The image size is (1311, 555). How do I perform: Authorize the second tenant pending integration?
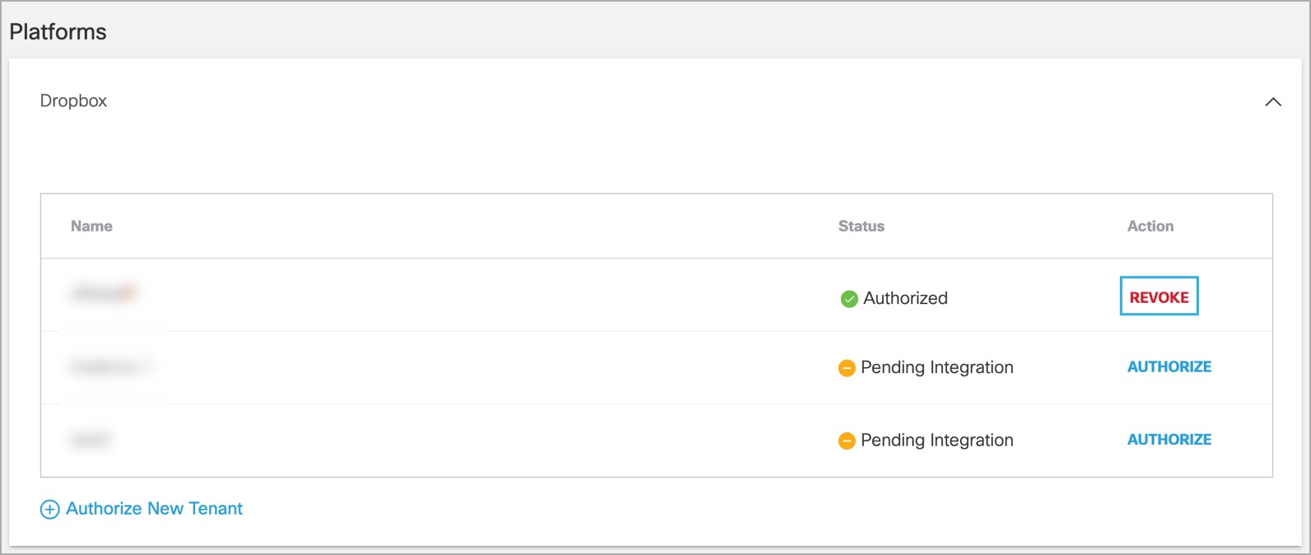click(x=1169, y=367)
